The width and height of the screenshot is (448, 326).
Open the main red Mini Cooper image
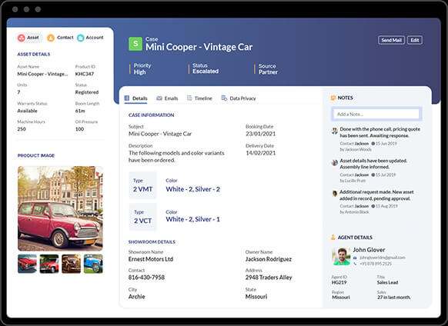60,208
